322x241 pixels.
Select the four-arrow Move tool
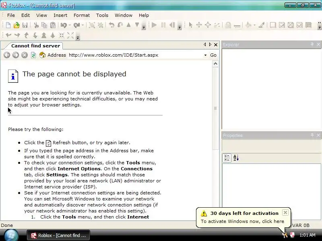199,25
